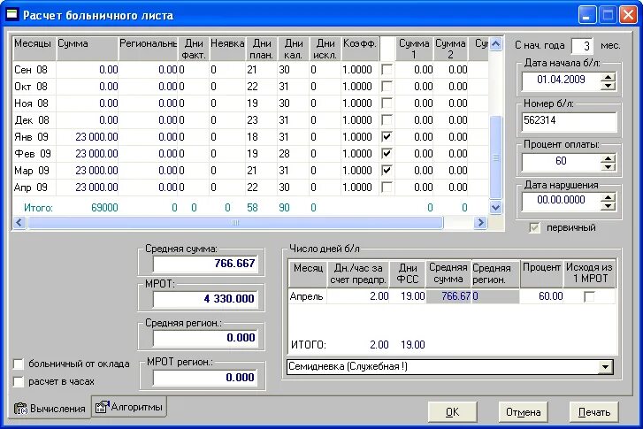Enable 'расчет в часах' checkbox
Viewport: 643px width, 429px height.
19,381
